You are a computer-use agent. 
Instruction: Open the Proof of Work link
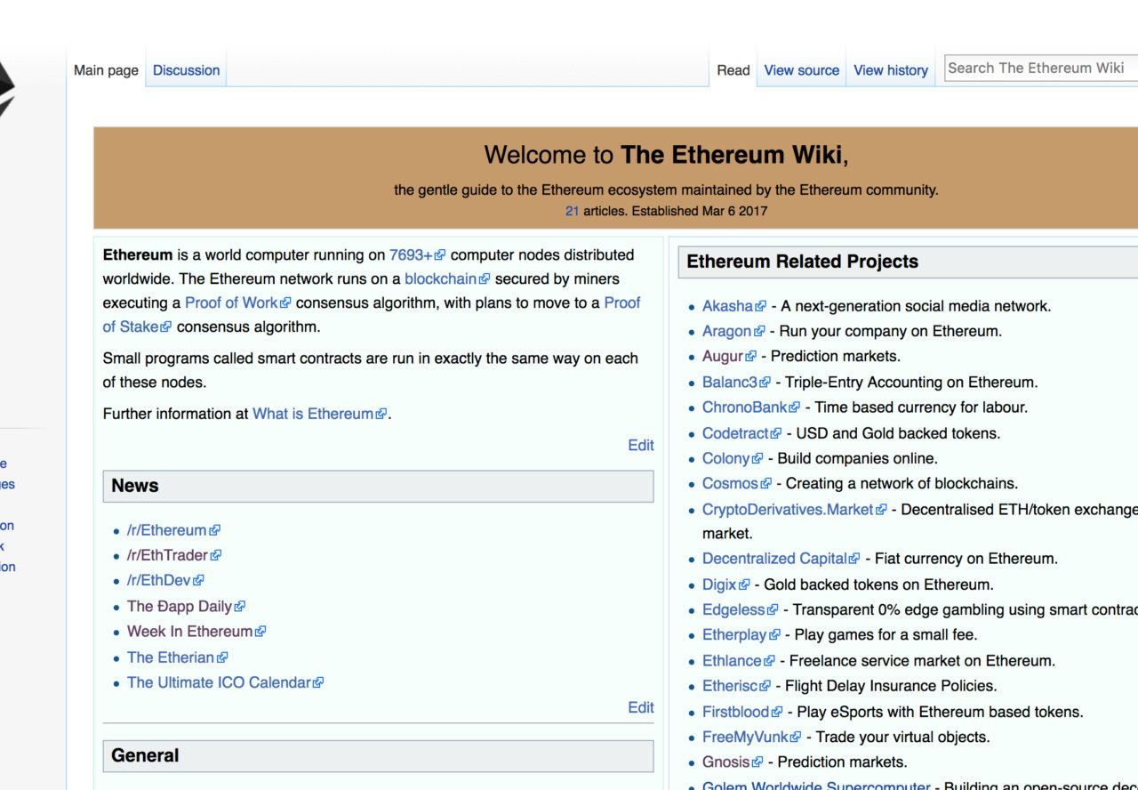(231, 302)
